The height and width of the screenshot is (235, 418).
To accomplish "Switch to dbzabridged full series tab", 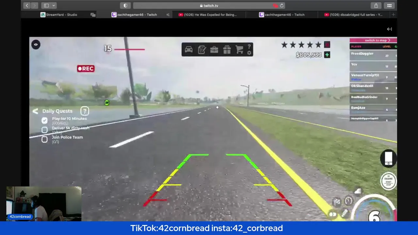I will point(354,15).
